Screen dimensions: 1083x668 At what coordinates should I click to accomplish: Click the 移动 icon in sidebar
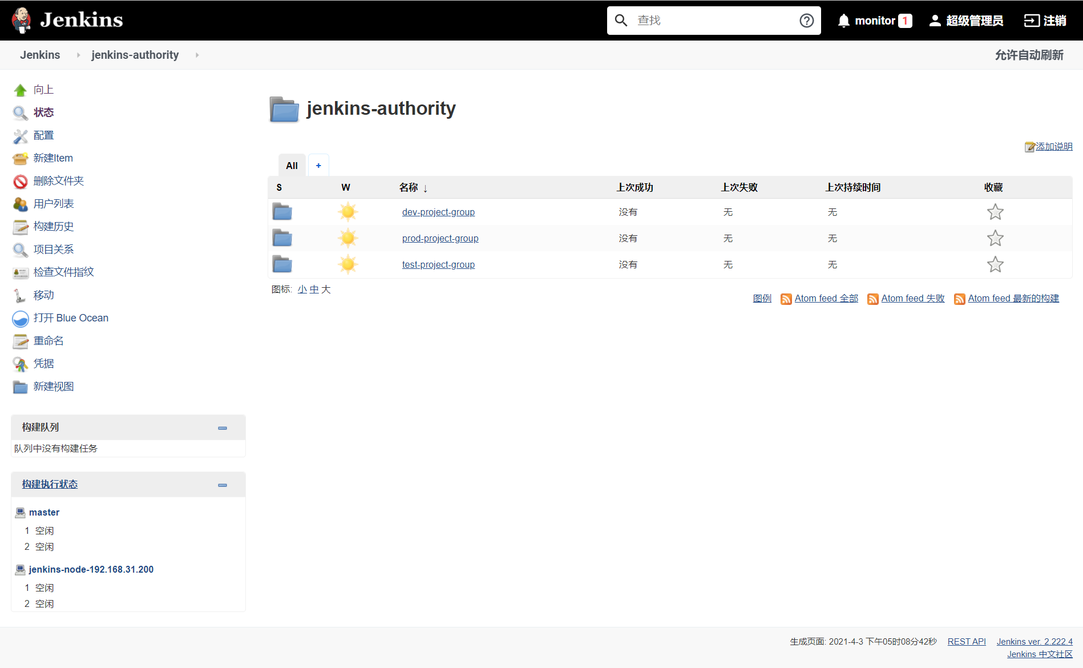[x=21, y=295]
